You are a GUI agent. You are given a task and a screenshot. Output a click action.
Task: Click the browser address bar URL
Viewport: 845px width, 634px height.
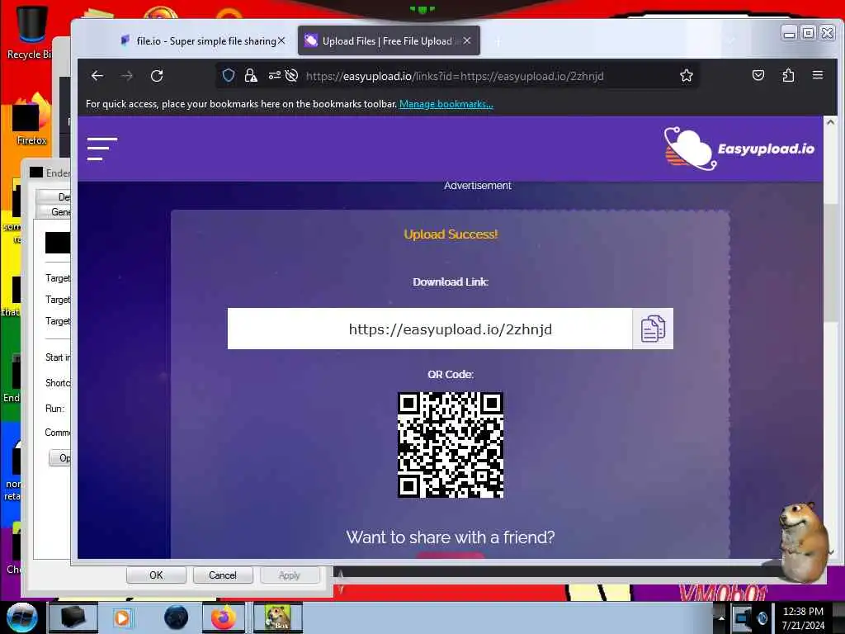(455, 76)
